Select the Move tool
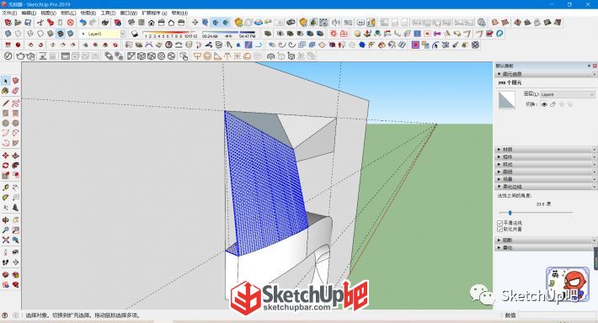 (5, 156)
